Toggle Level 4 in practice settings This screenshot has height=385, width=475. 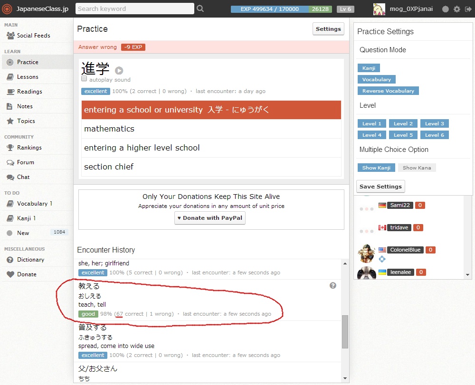[x=371, y=135]
